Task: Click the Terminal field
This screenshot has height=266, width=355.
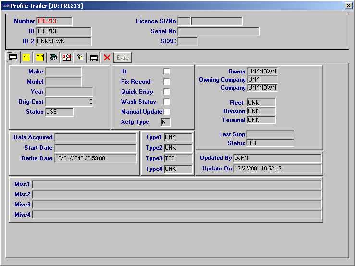Action: 261,120
